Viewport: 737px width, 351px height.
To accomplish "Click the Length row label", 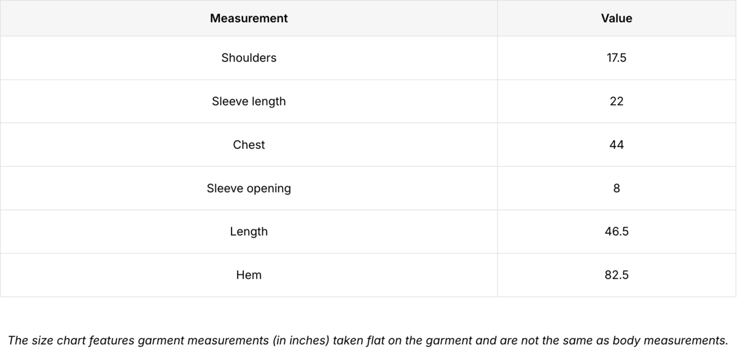I will click(x=249, y=232).
